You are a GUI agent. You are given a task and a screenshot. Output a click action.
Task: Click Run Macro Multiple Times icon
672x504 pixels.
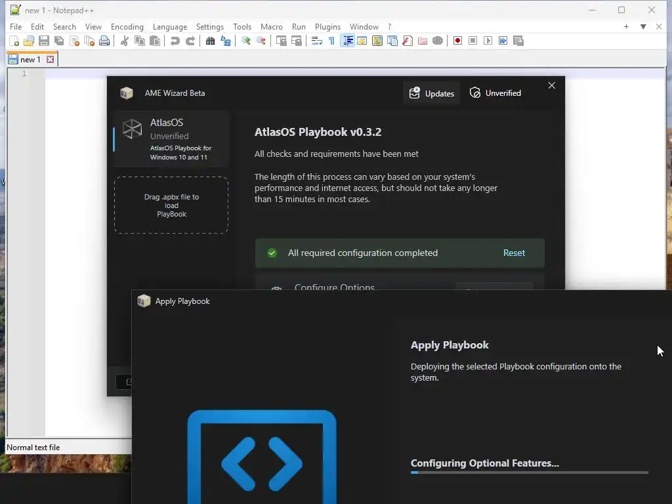coord(503,41)
